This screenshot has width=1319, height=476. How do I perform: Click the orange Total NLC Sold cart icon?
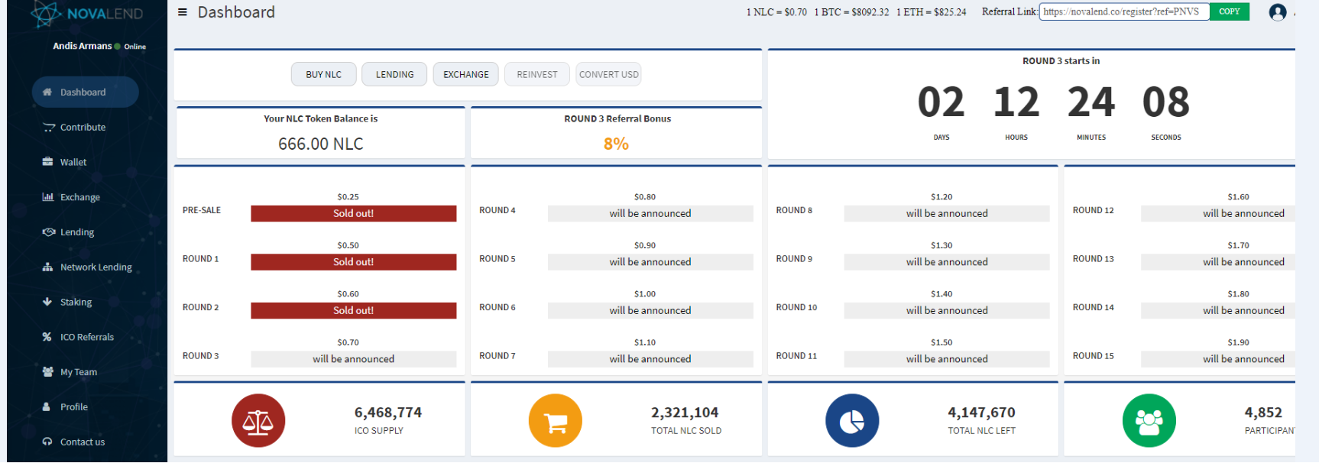556,420
